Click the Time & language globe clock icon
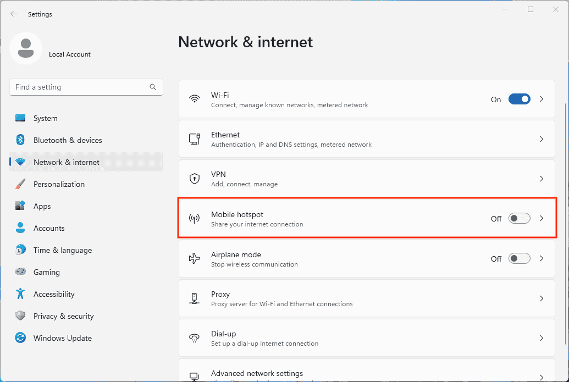Image resolution: width=569 pixels, height=382 pixels. 20,250
